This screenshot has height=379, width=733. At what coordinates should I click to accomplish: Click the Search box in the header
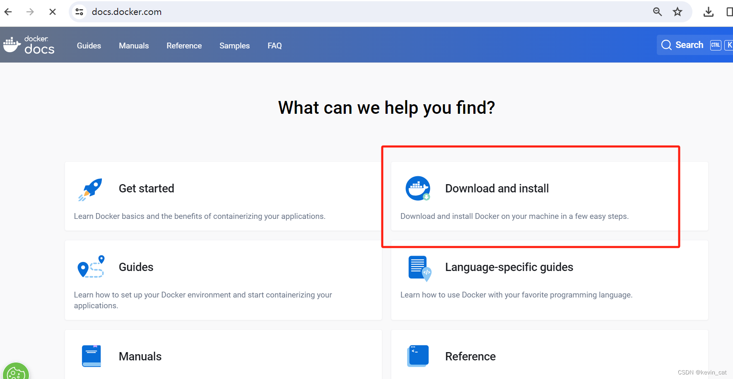coord(695,45)
